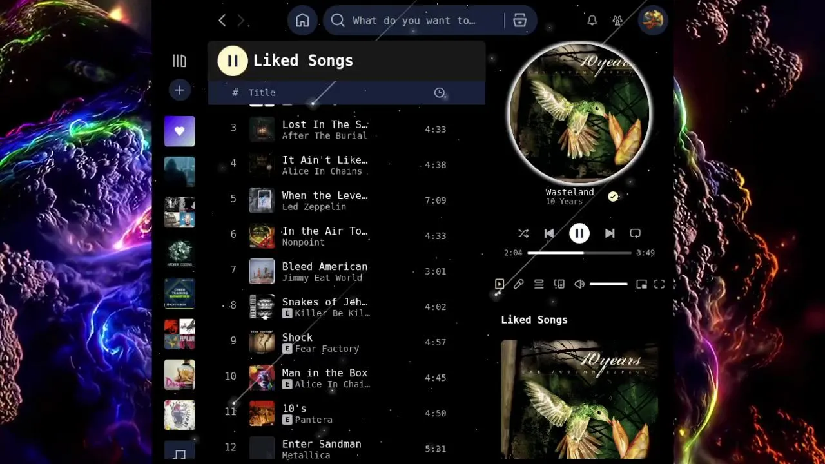825x464 pixels.
Task: Open Friend Activity icon
Action: (617, 21)
